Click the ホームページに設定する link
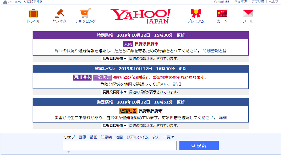This screenshot has height=156, width=282. (x=25, y=2)
